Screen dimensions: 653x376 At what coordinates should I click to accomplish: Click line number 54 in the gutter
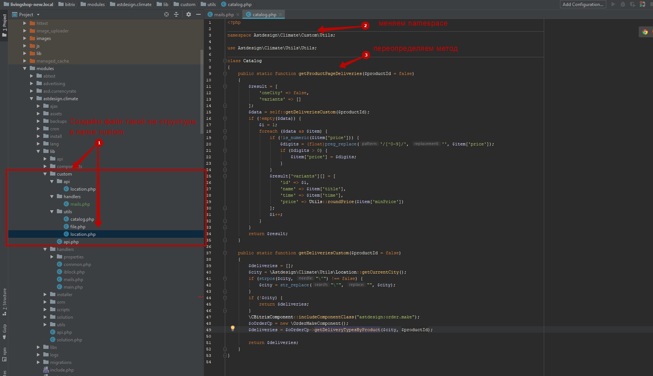coord(209,362)
